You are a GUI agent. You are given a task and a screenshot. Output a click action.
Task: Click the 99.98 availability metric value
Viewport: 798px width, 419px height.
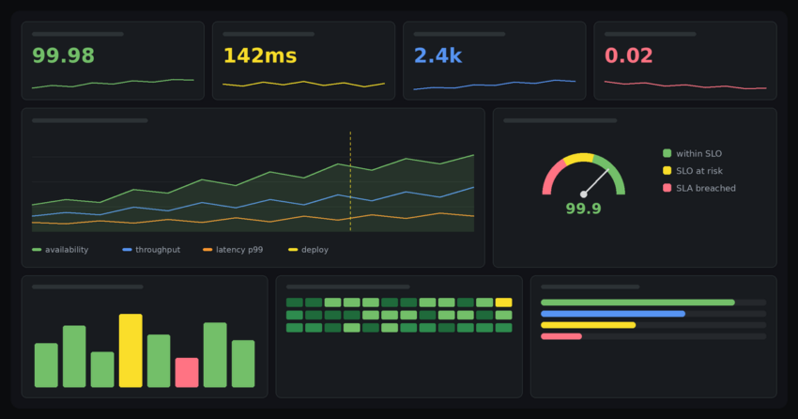point(63,55)
